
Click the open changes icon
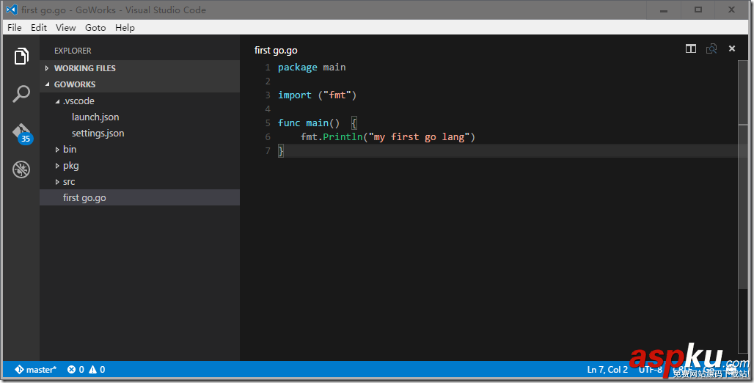coord(711,49)
